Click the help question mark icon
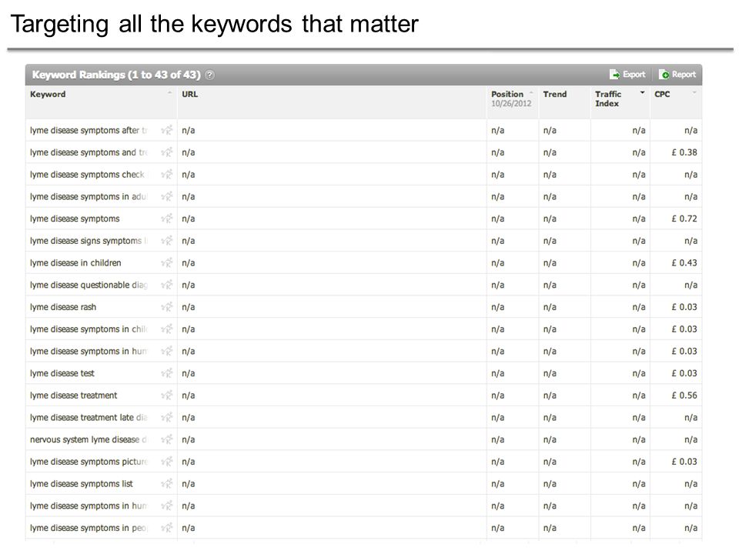Image resolution: width=739 pixels, height=554 pixels. (209, 75)
